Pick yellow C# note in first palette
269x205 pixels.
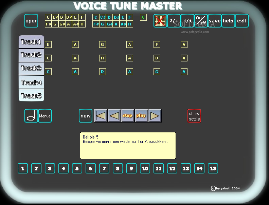[55, 17]
